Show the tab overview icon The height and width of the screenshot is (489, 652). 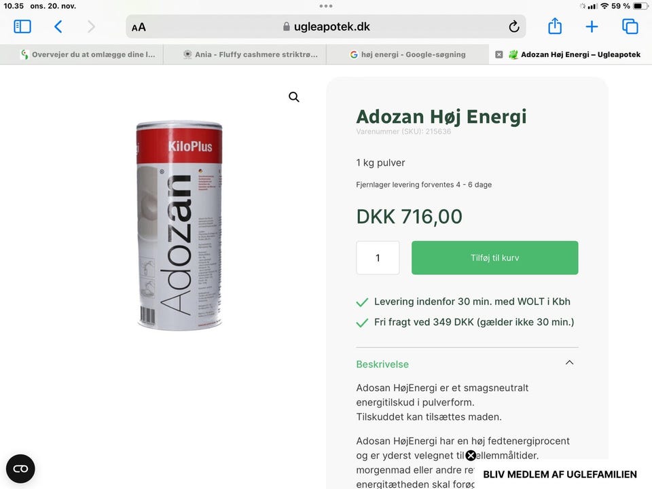[630, 26]
